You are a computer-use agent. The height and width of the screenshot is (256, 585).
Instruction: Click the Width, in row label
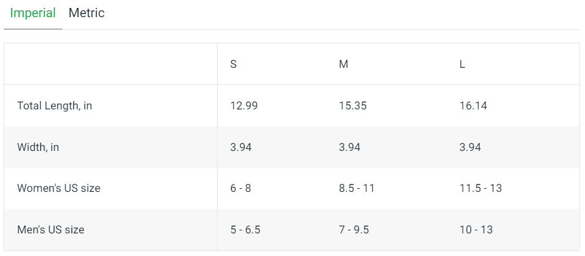pos(38,147)
